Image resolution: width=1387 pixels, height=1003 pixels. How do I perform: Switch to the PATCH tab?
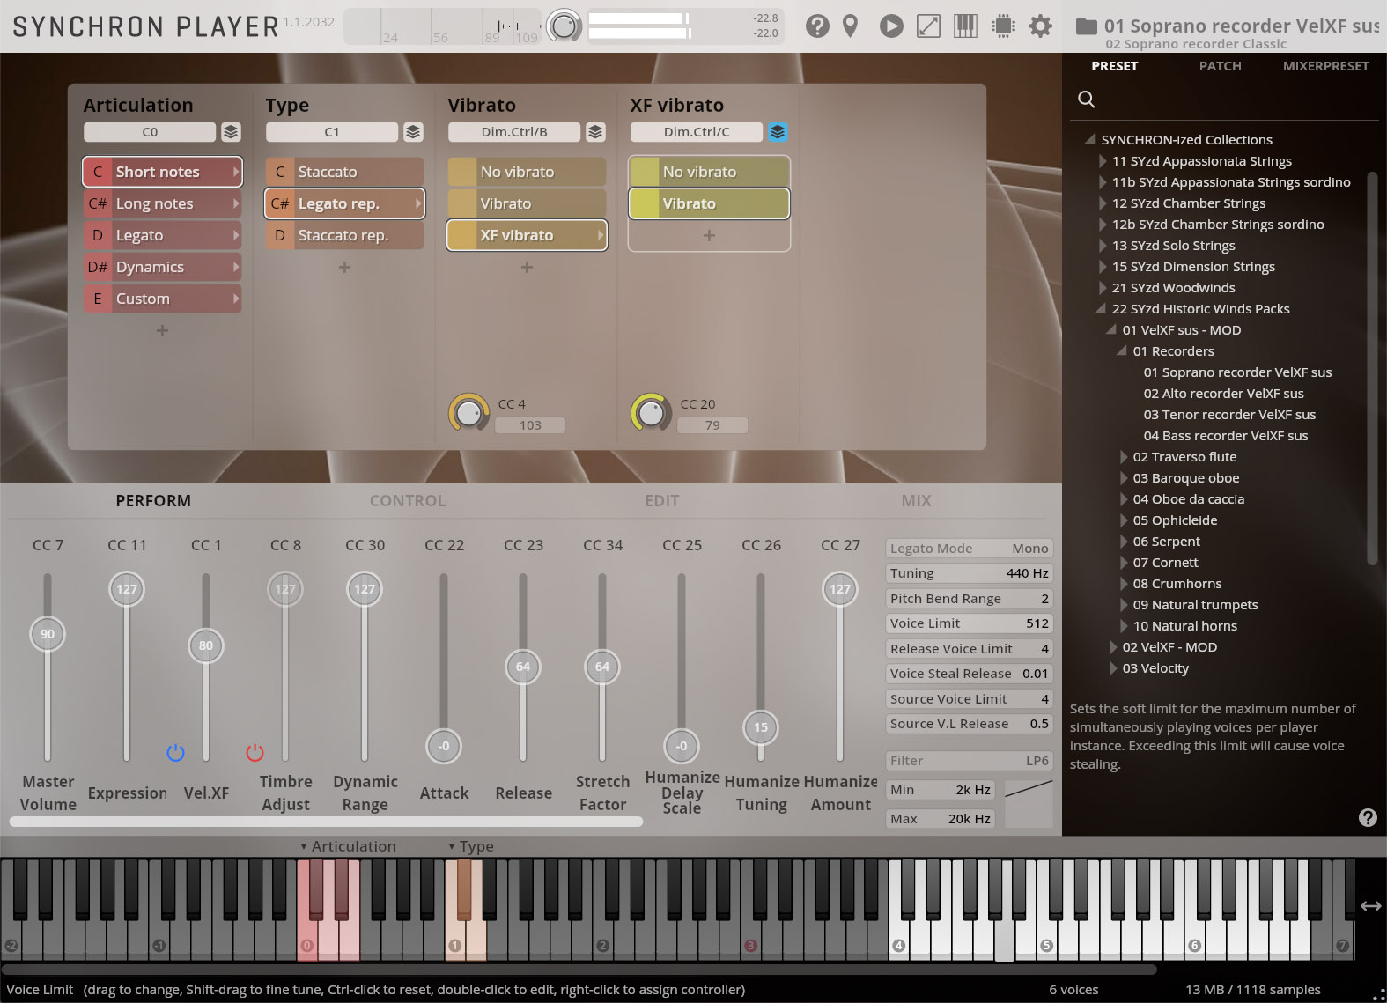1220,66
